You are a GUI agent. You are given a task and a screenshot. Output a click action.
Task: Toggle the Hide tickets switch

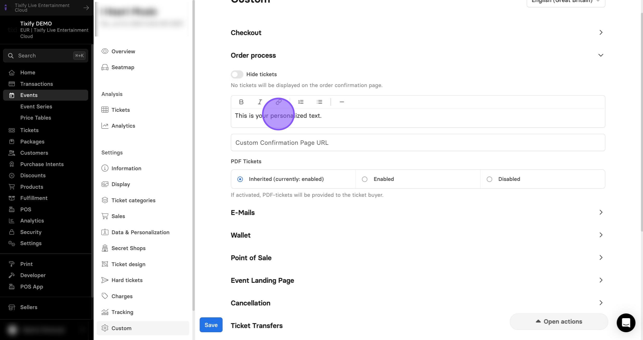[237, 74]
